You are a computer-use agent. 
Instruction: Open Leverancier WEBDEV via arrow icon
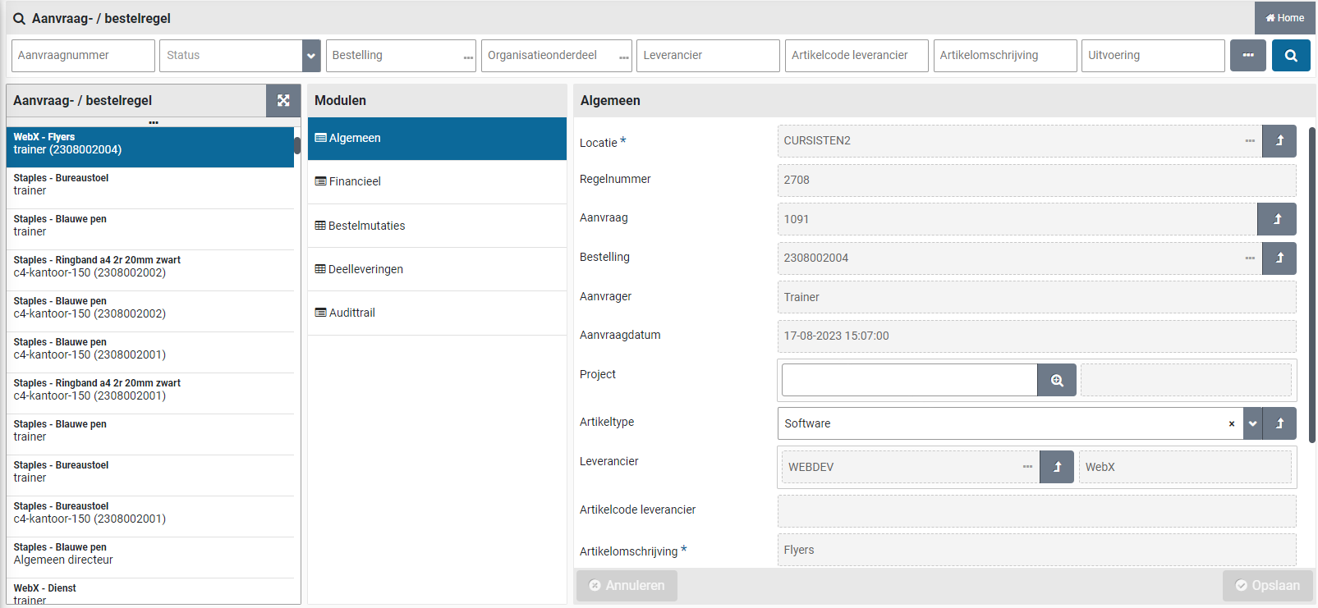coord(1057,467)
